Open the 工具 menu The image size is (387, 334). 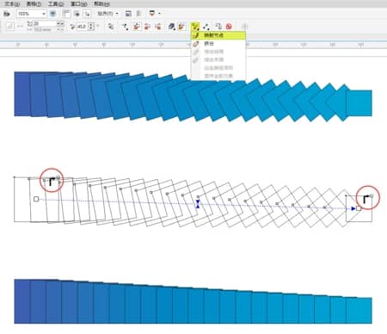tap(56, 4)
